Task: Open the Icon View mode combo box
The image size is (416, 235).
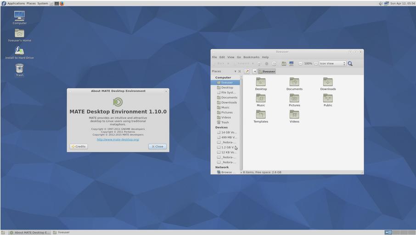Action: point(332,63)
